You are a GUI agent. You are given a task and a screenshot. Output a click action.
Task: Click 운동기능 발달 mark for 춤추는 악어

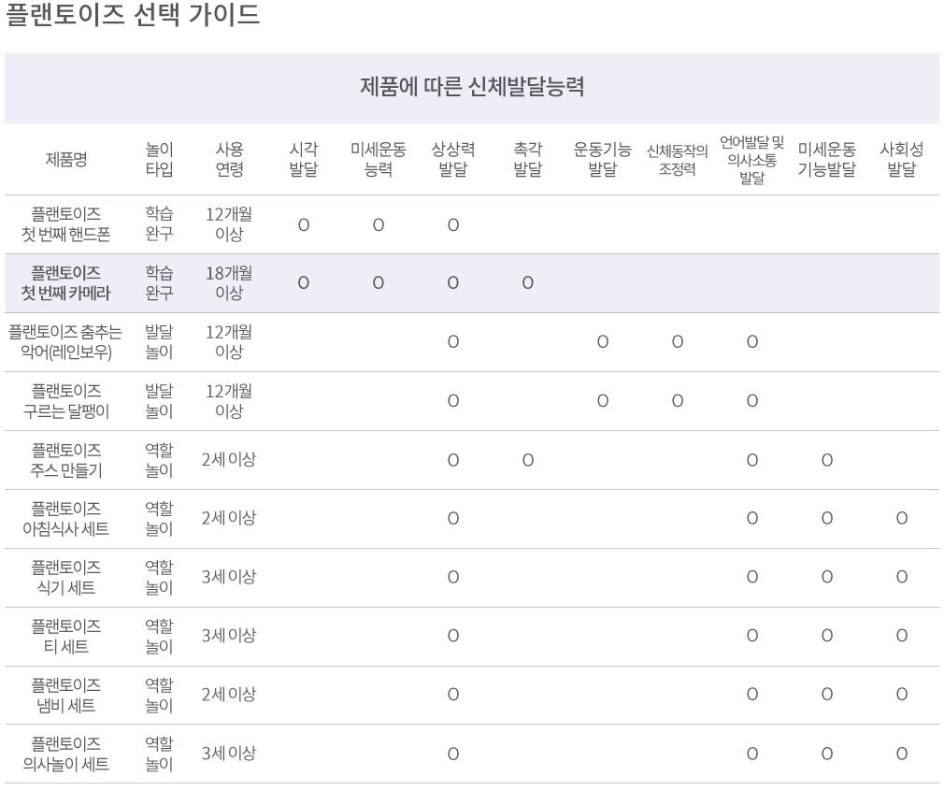(x=603, y=341)
